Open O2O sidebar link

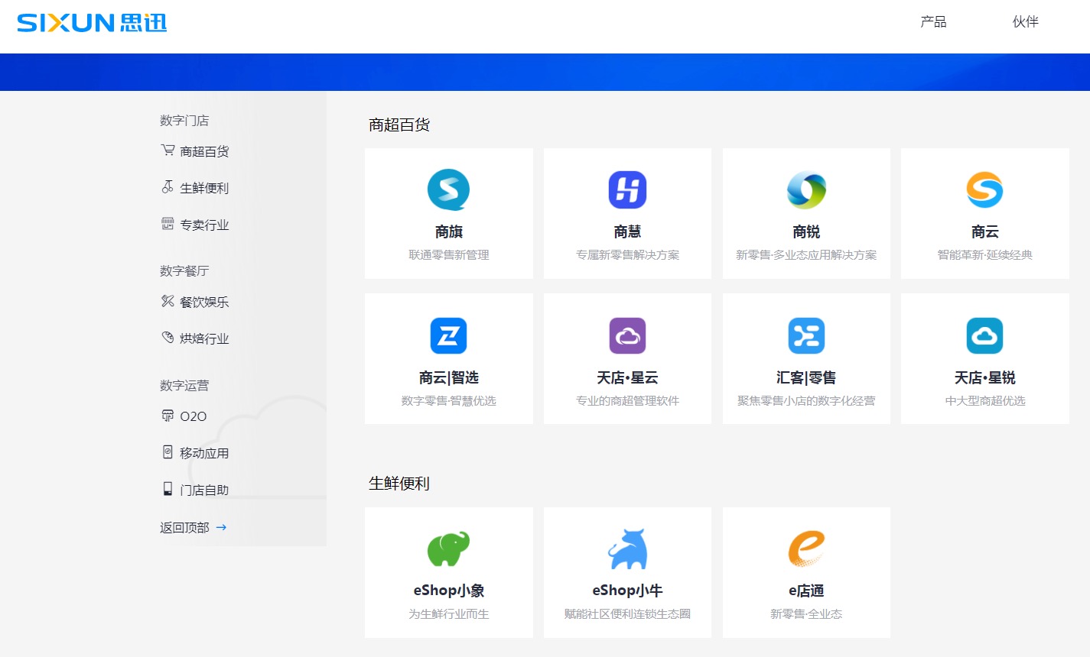194,416
